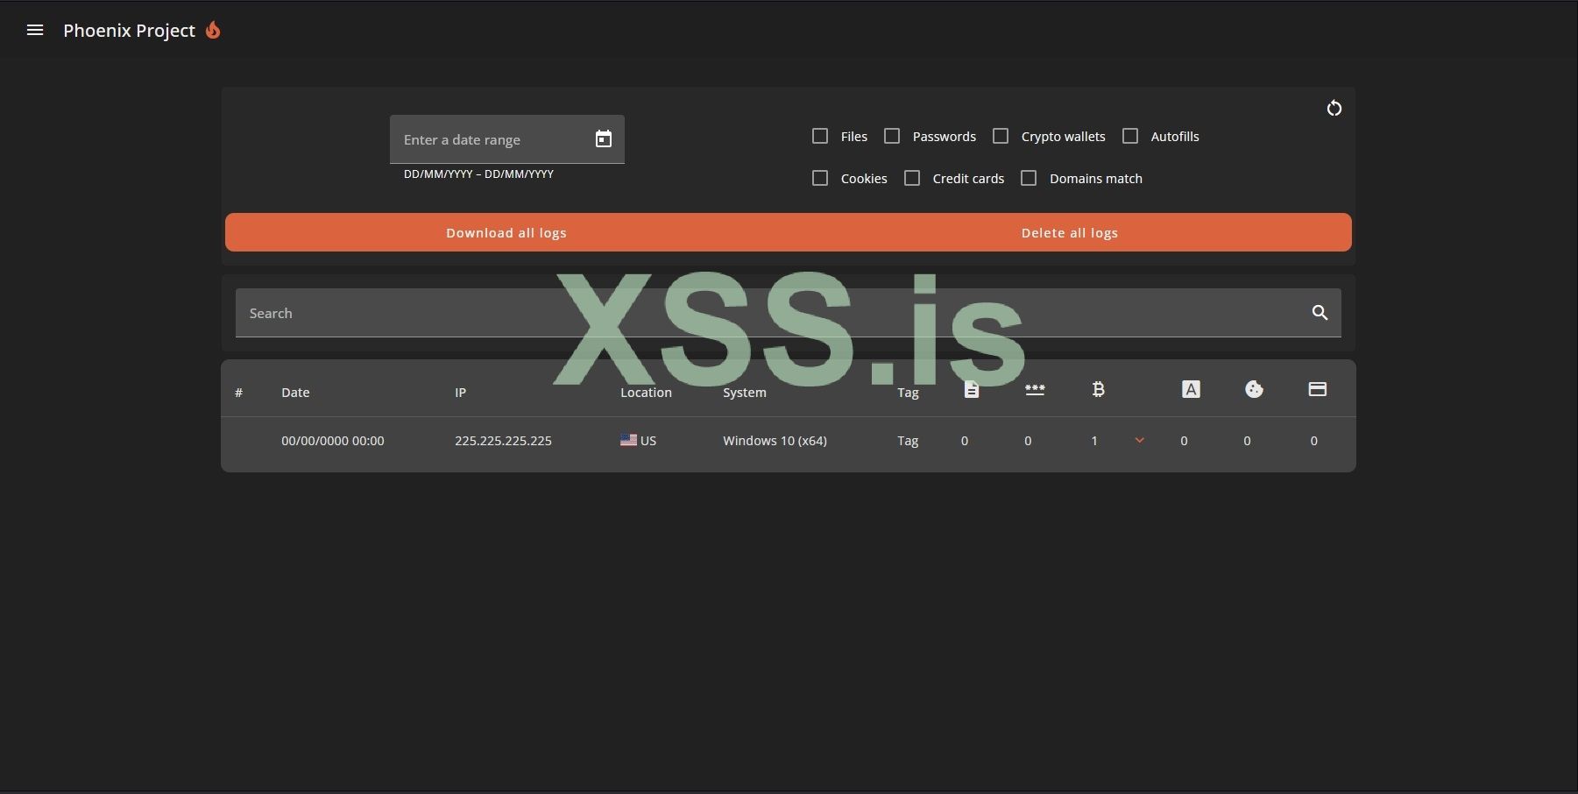This screenshot has height=794, width=1578.
Task: Reset filters with the refresh icon
Action: pos(1334,108)
